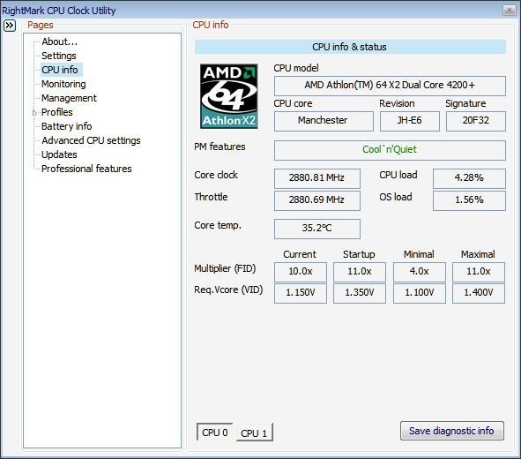Screen dimensions: 521x459
Task: Open the About... page
Action: click(59, 41)
